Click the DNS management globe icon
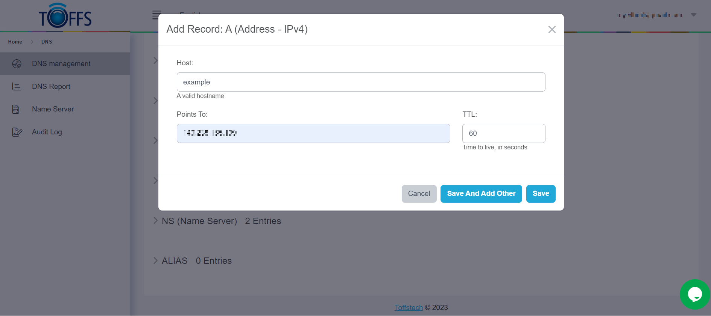Viewport: 711px width, 316px height. tap(17, 64)
